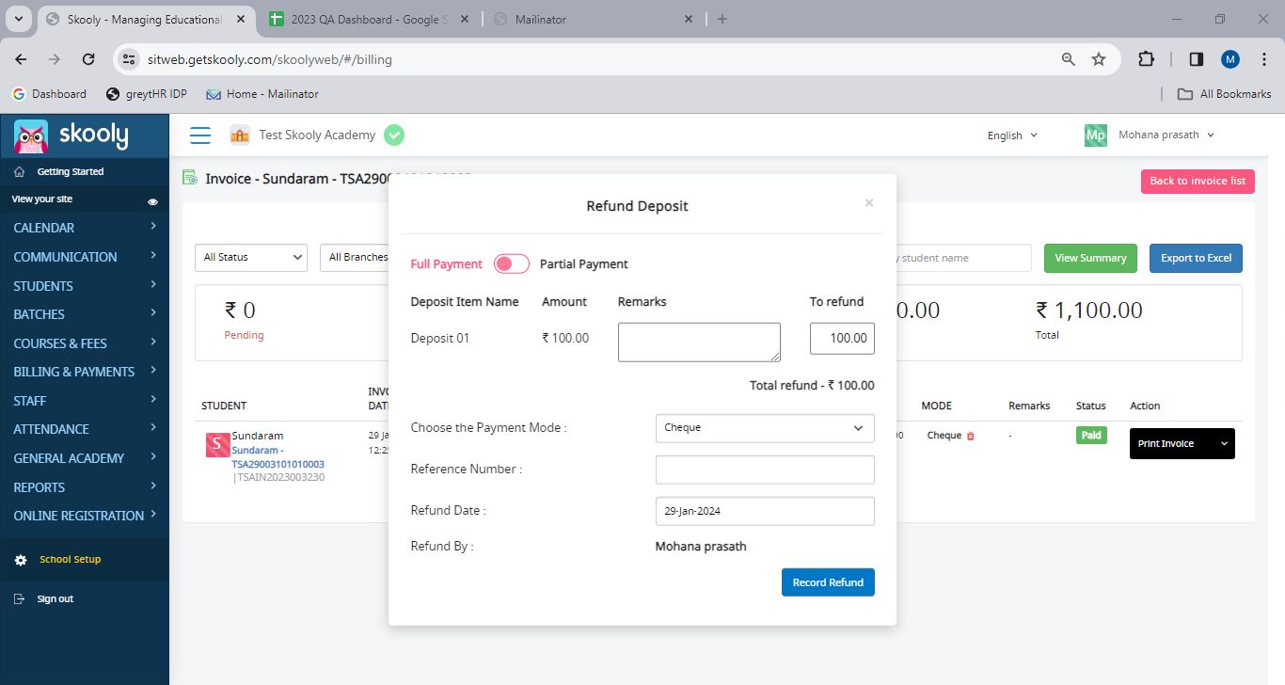The width and height of the screenshot is (1285, 685).
Task: Click the Reference Number field
Action: point(765,470)
